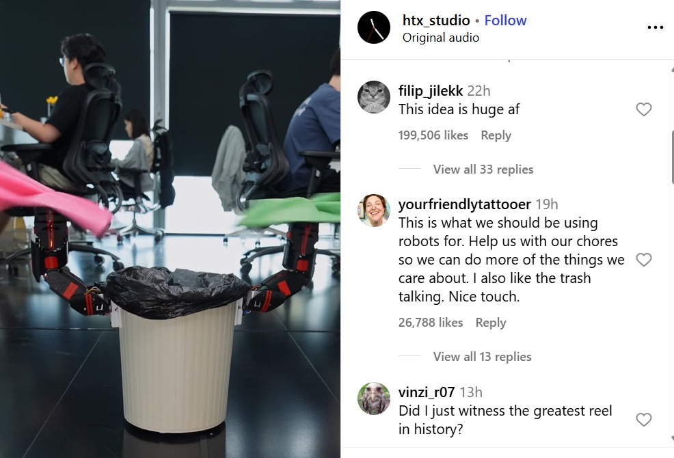Open the three-dots more options menu
Viewport: 674px width, 458px height.
[655, 27]
